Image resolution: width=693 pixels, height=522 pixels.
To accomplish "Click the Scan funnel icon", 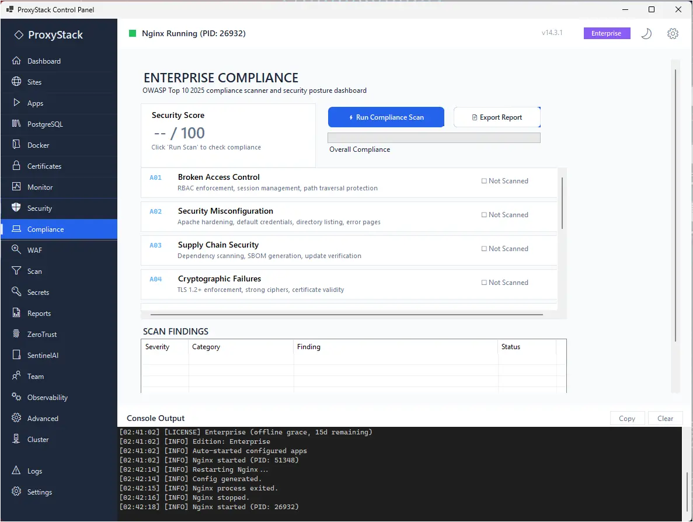I will [16, 270].
